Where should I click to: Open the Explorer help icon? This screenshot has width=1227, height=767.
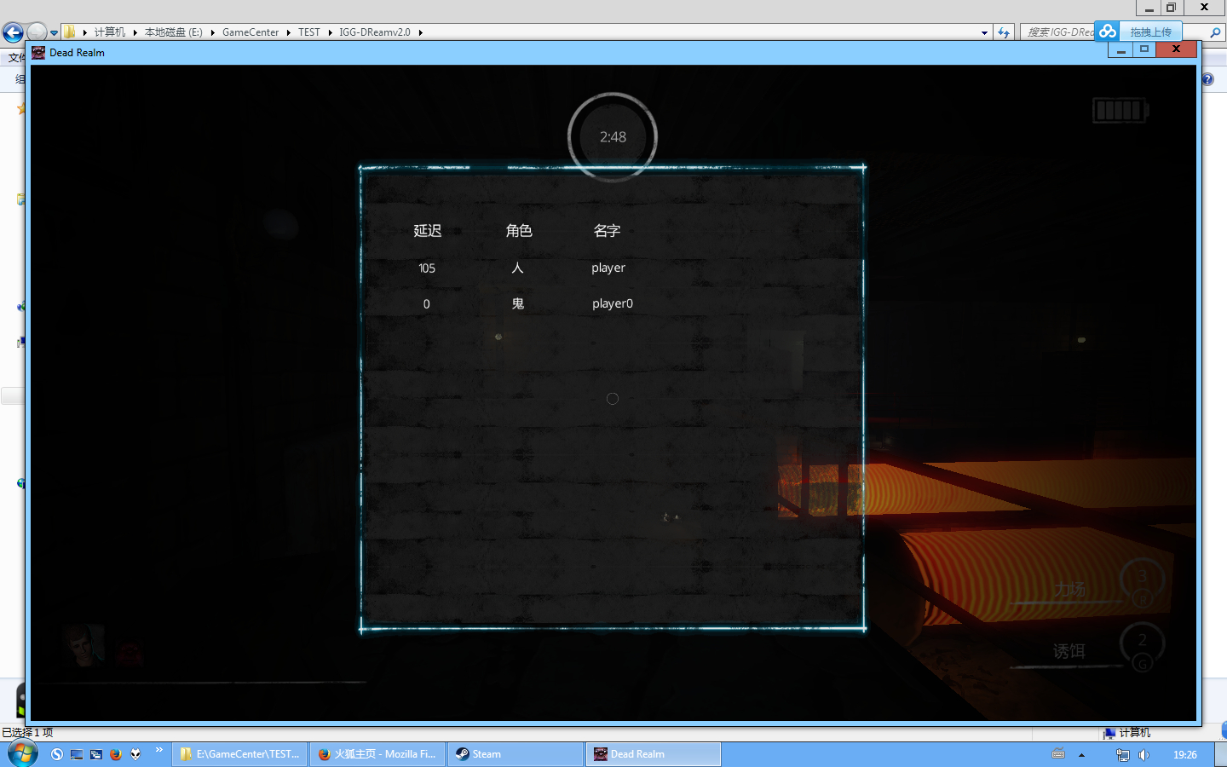coord(1208,79)
